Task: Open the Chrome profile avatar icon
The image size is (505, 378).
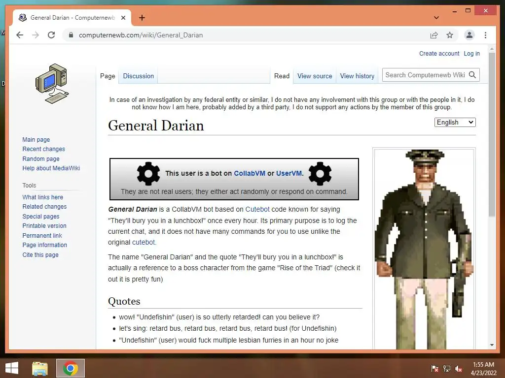Action: click(x=469, y=35)
